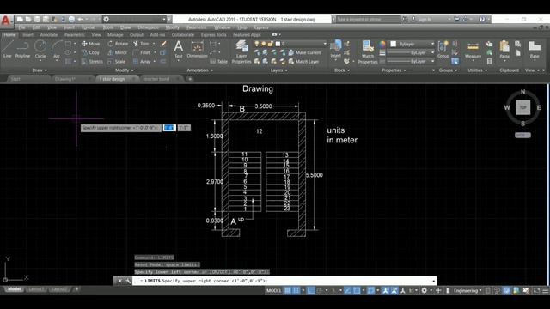
Task: Open the Dimension menu
Action: [x=148, y=27]
